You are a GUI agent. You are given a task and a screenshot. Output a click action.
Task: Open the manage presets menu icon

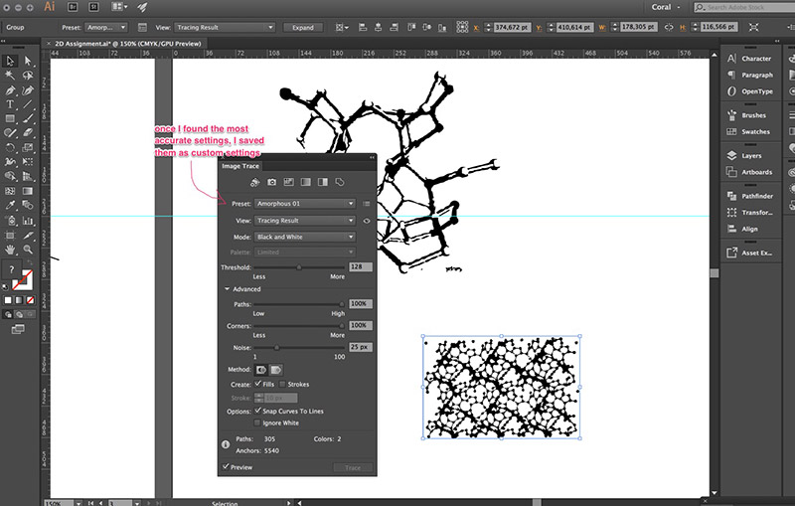[x=366, y=204]
